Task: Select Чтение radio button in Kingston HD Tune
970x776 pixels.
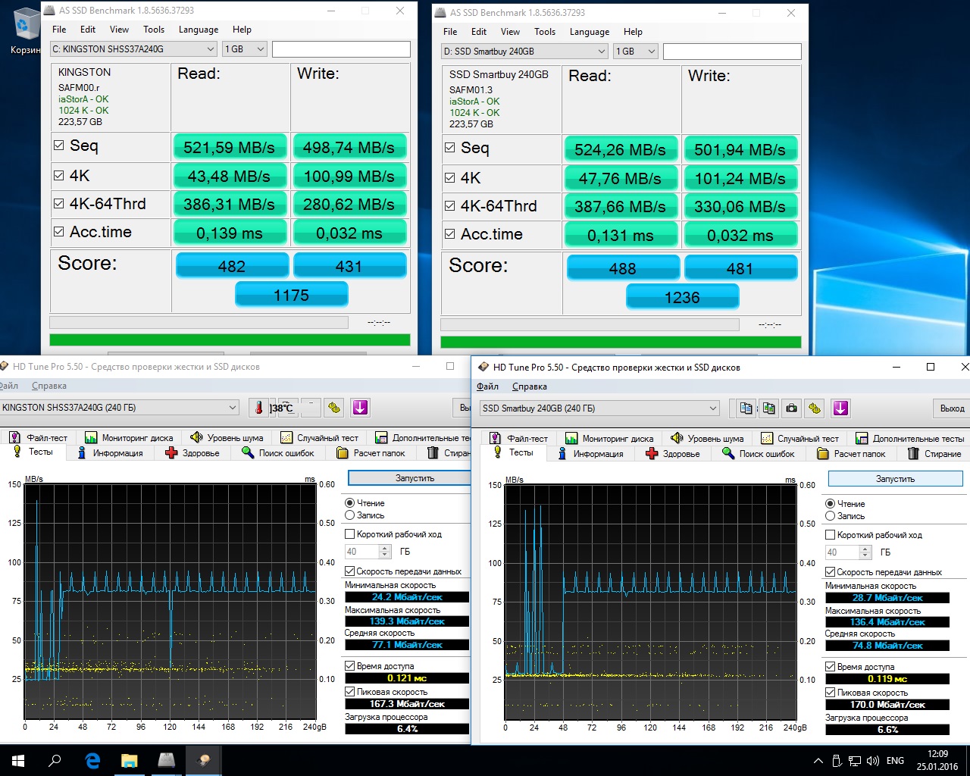Action: [350, 503]
